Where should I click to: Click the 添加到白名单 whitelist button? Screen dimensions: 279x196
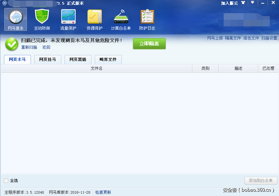[261, 181]
